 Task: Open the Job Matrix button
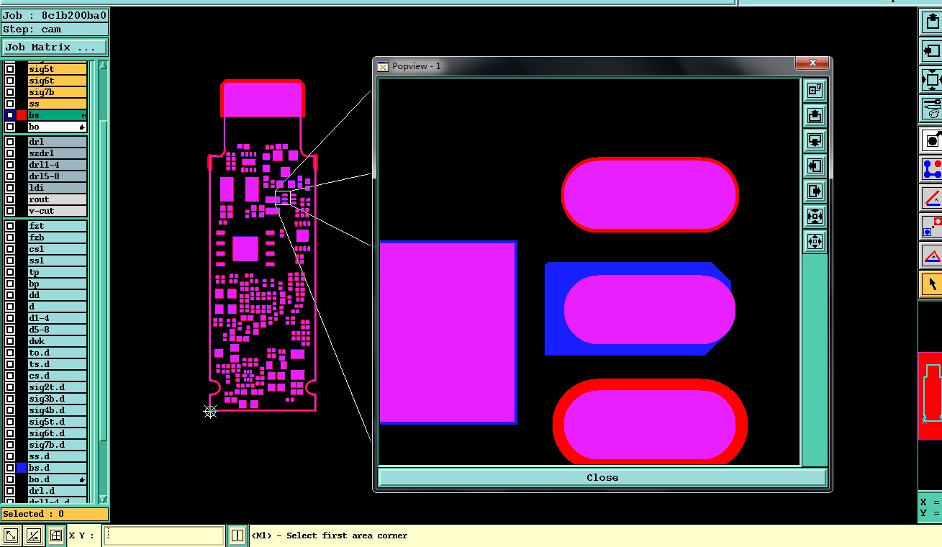pyautogui.click(x=55, y=48)
